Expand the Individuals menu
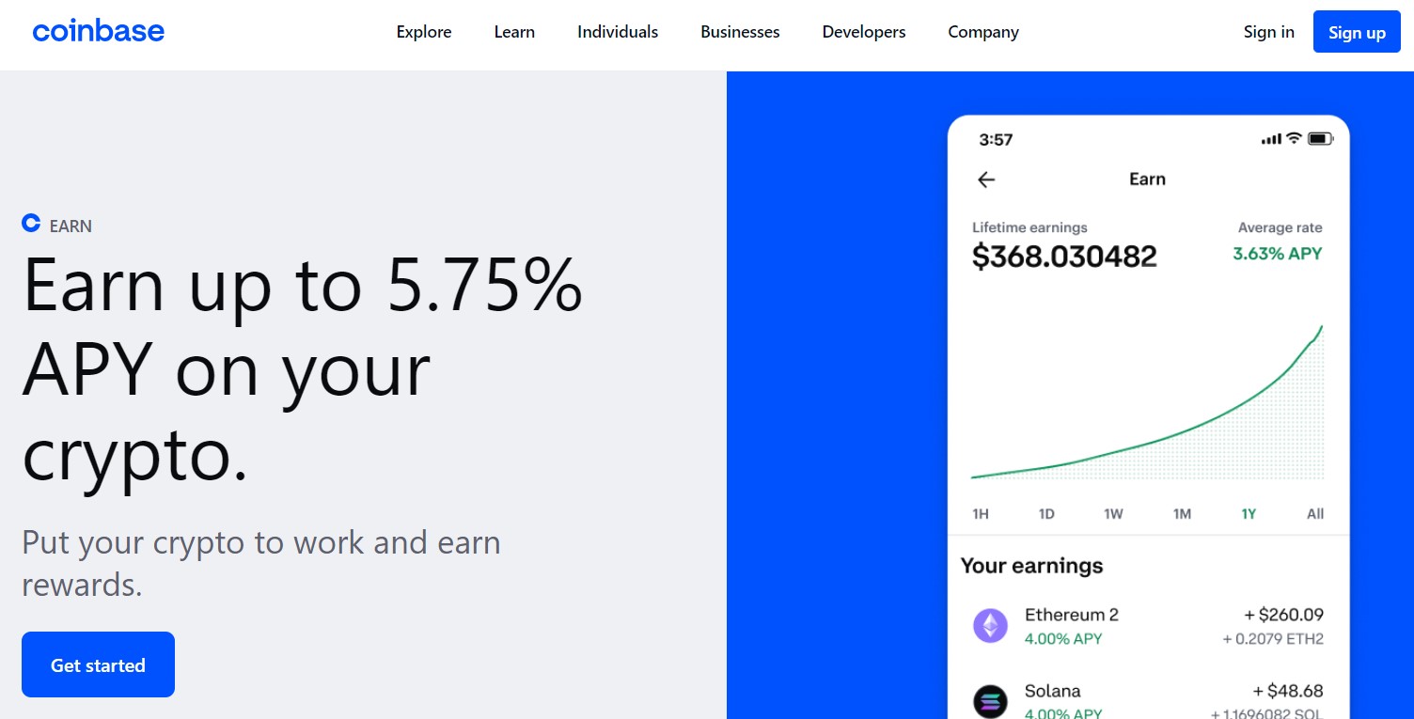This screenshot has width=1414, height=719. coord(618,32)
